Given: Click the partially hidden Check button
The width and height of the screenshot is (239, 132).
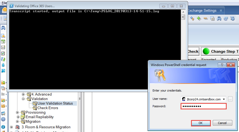Looking at the screenshot, I should pyautogui.click(x=193, y=51).
